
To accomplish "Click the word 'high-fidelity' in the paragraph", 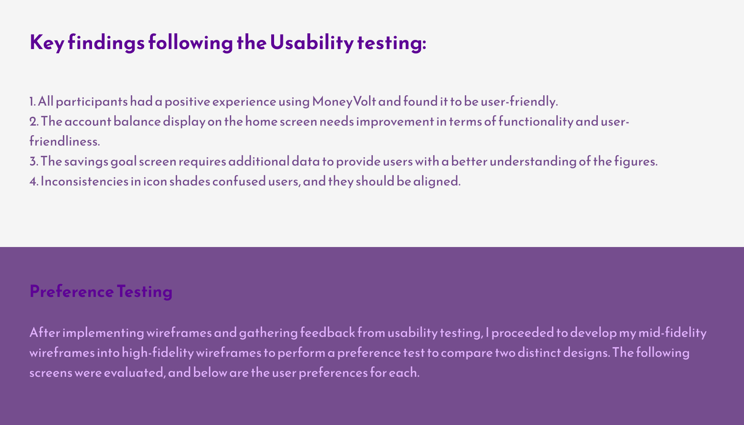I will [x=158, y=353].
